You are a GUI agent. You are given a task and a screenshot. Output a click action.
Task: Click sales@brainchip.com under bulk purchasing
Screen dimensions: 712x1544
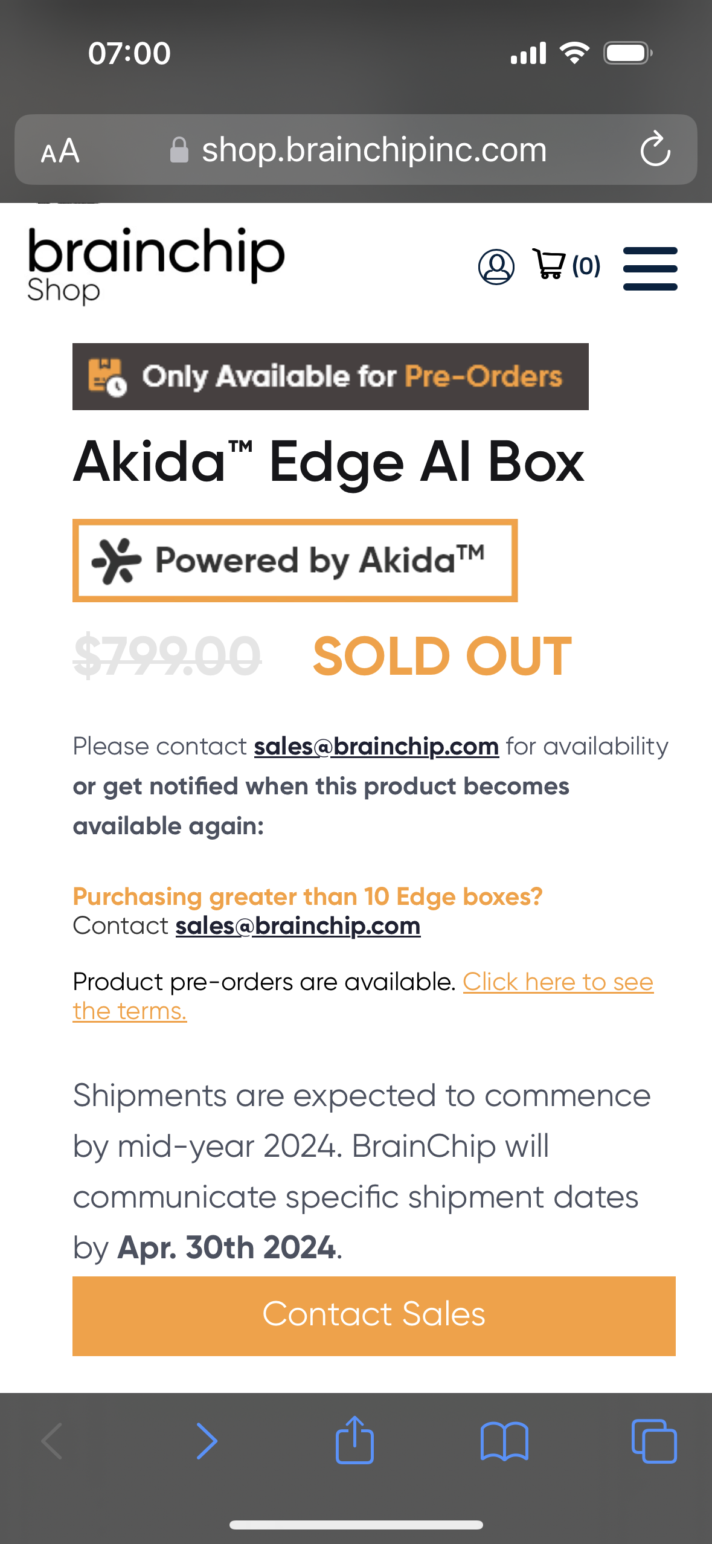[298, 926]
